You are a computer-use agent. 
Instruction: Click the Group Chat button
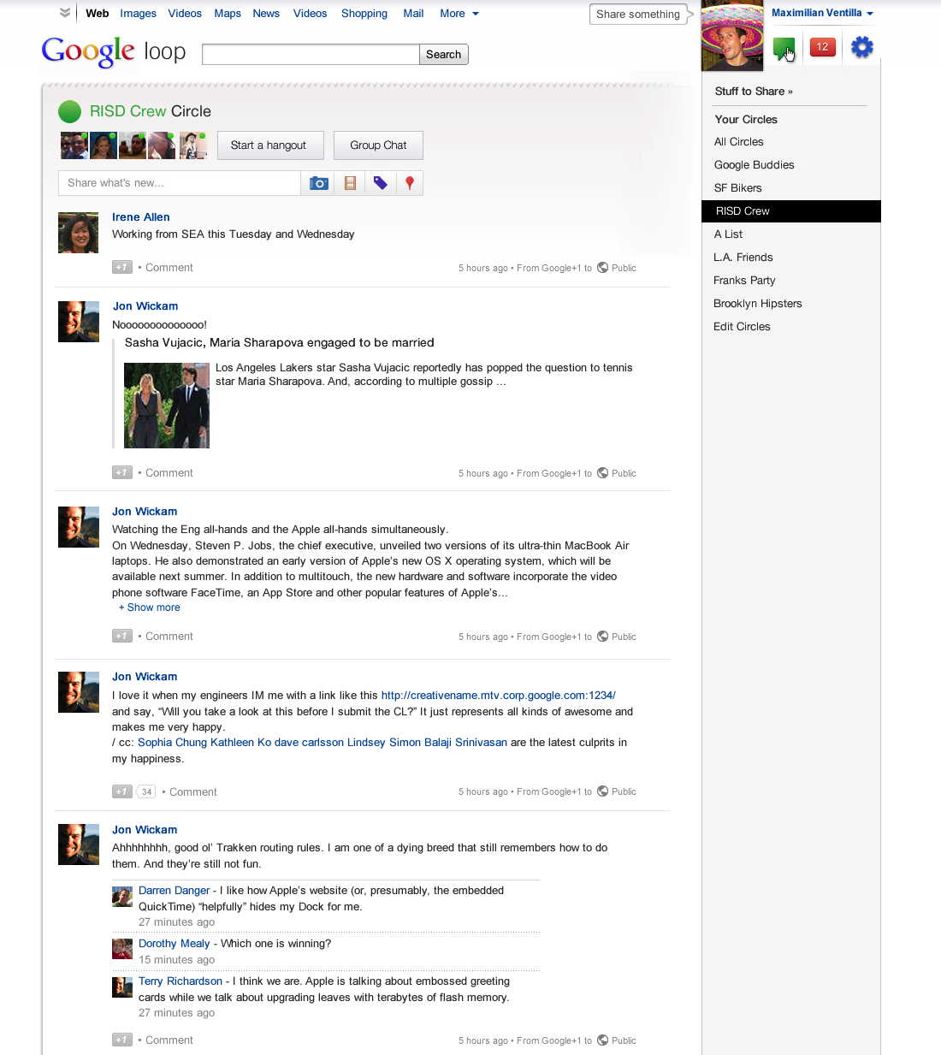point(378,145)
